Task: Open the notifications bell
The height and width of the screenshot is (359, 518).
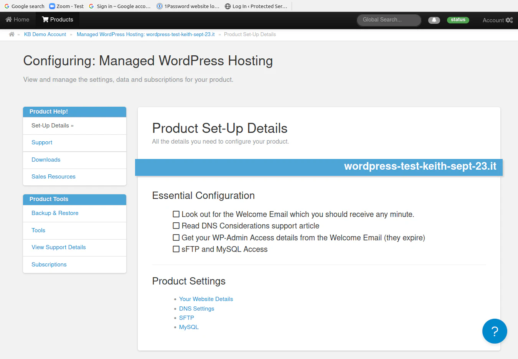Action: 434,20
